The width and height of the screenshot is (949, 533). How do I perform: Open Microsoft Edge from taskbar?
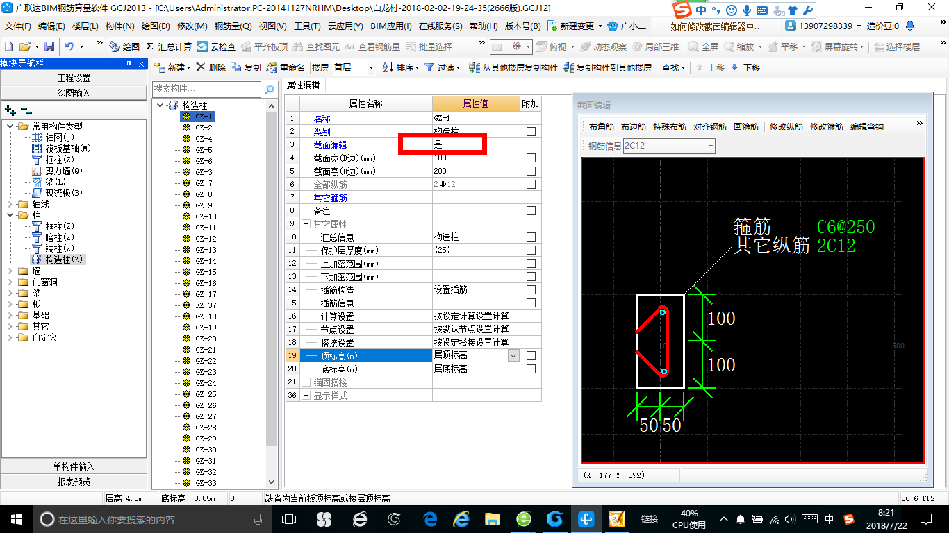click(430, 519)
